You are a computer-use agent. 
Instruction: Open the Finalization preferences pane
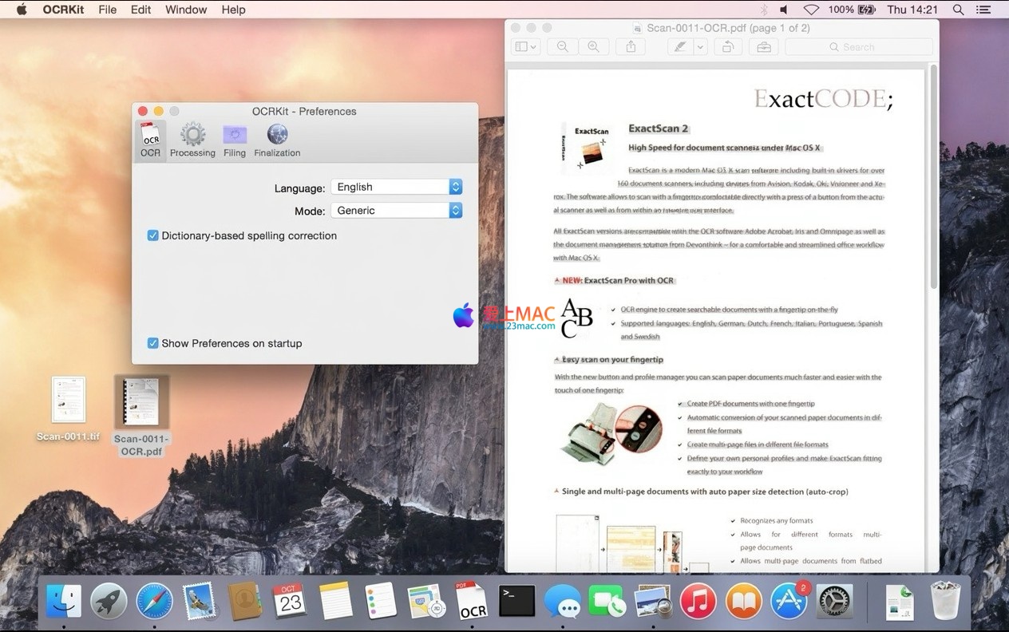click(277, 140)
